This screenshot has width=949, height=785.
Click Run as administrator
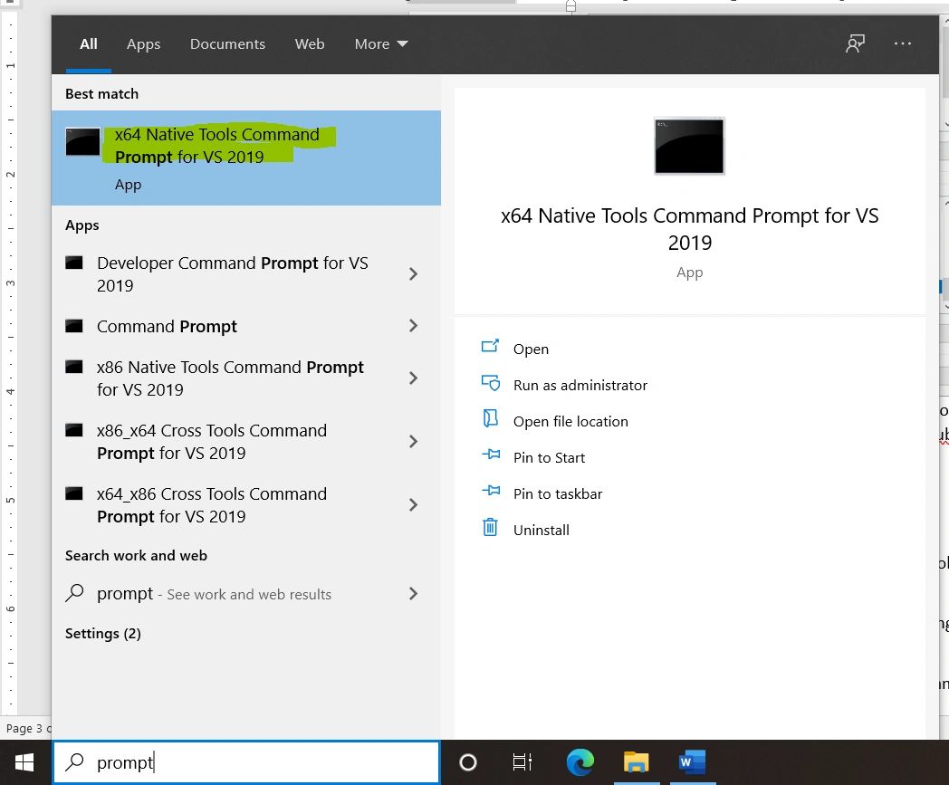580,385
